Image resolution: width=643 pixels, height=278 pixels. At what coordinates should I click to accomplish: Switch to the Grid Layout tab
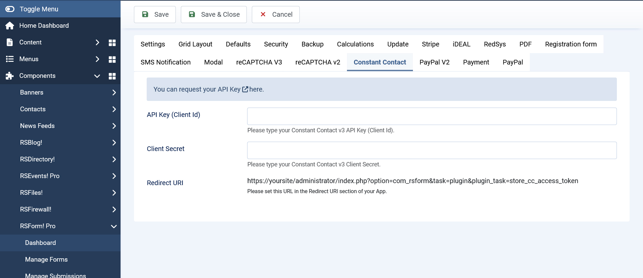point(195,44)
